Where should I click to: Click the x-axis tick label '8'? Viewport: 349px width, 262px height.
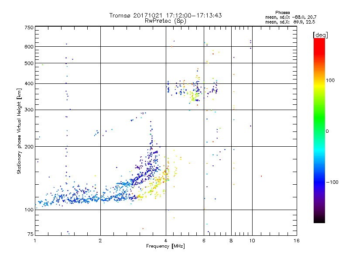pos(231,241)
